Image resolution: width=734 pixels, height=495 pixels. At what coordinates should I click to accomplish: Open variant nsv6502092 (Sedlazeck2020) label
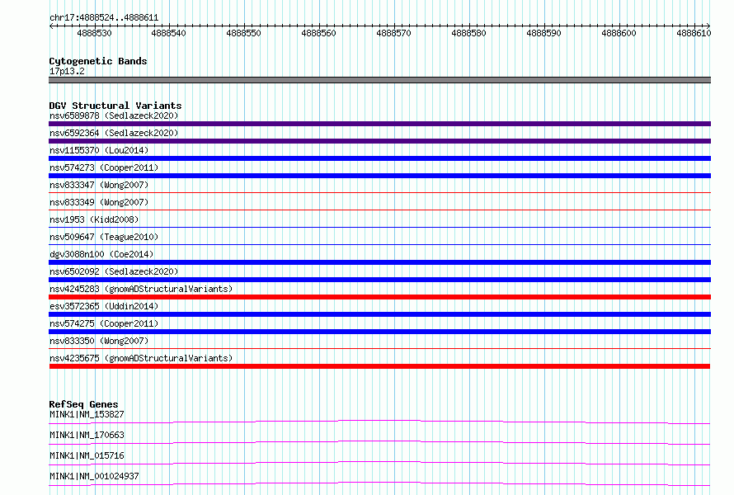[x=114, y=271]
